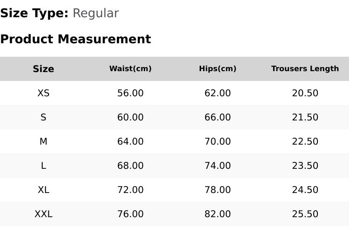Click the 82.00 hips value
The width and height of the screenshot is (349, 226).
pos(218,214)
